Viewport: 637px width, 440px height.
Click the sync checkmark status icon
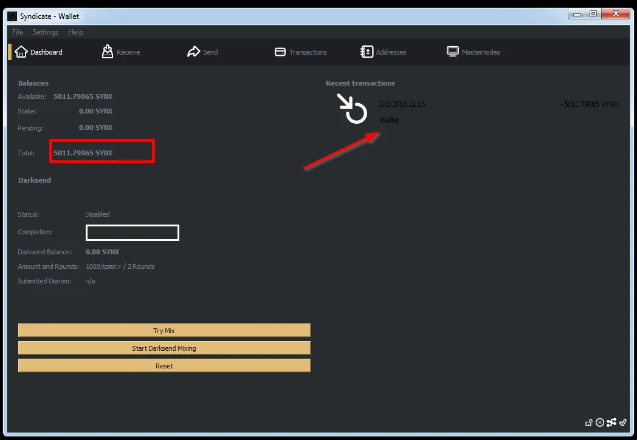pos(623,422)
